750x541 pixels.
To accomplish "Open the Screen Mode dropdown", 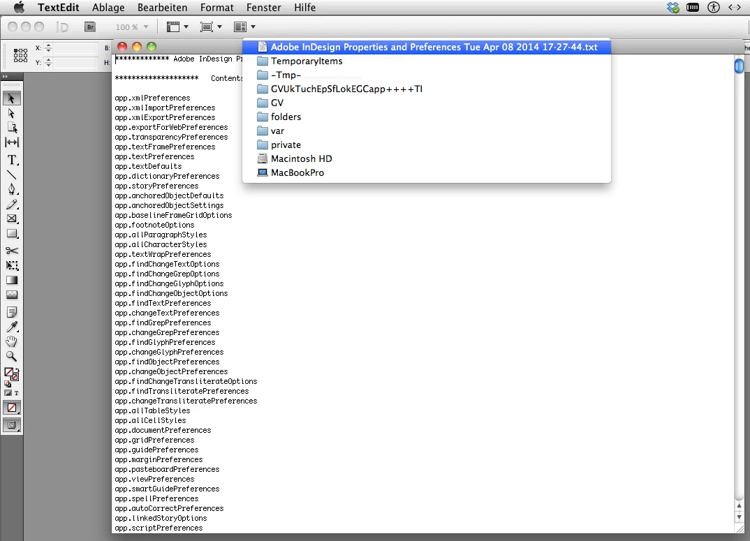I will tap(211, 27).
